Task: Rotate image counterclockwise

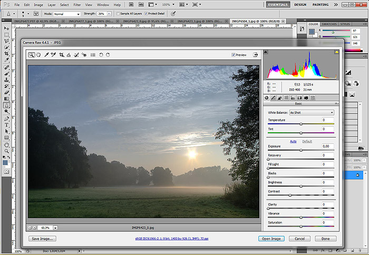Action: pyautogui.click(x=101, y=54)
